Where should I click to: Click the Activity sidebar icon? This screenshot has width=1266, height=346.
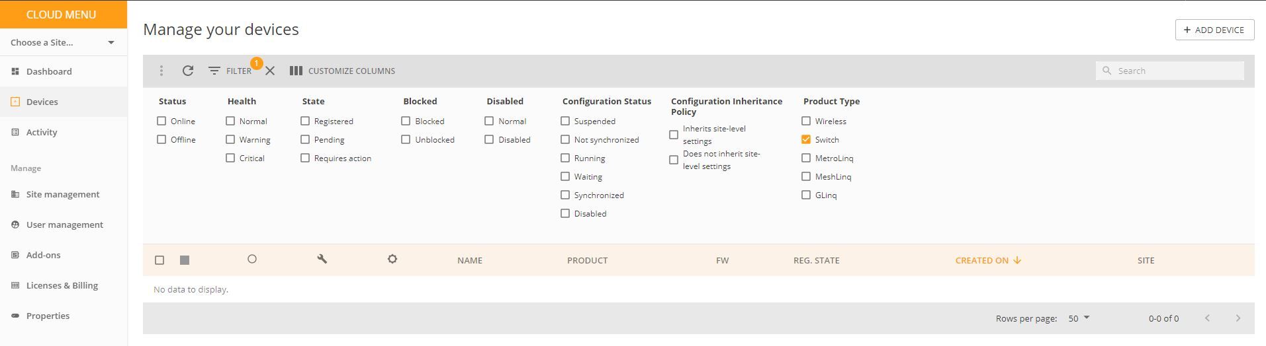tap(15, 132)
